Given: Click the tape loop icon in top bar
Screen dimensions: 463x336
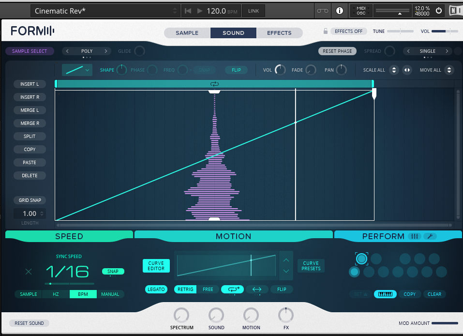Looking at the screenshot, I should point(322,11).
